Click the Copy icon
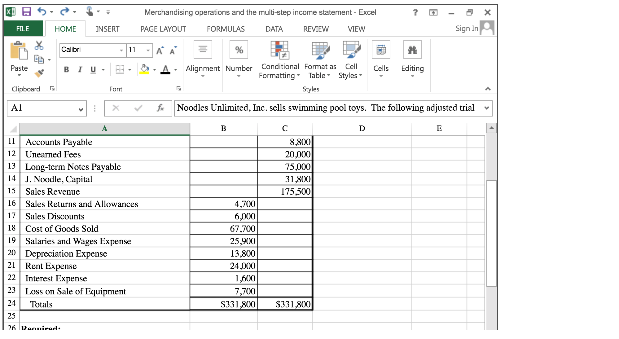This screenshot has height=339, width=619. click(x=39, y=59)
